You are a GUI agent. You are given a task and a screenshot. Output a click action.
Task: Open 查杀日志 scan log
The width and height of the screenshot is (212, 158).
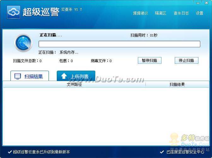coord(181,13)
